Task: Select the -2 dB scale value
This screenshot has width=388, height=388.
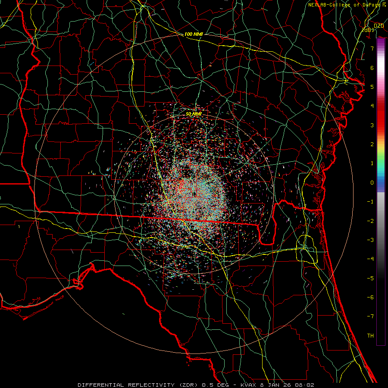Action: 370,221
